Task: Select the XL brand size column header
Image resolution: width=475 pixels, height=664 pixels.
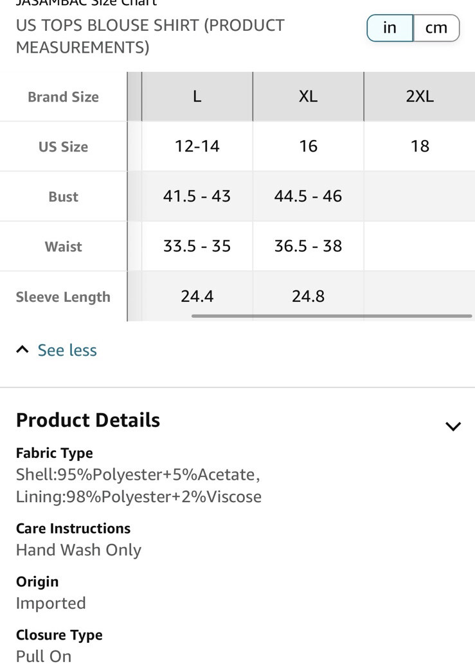Action: pos(309,97)
